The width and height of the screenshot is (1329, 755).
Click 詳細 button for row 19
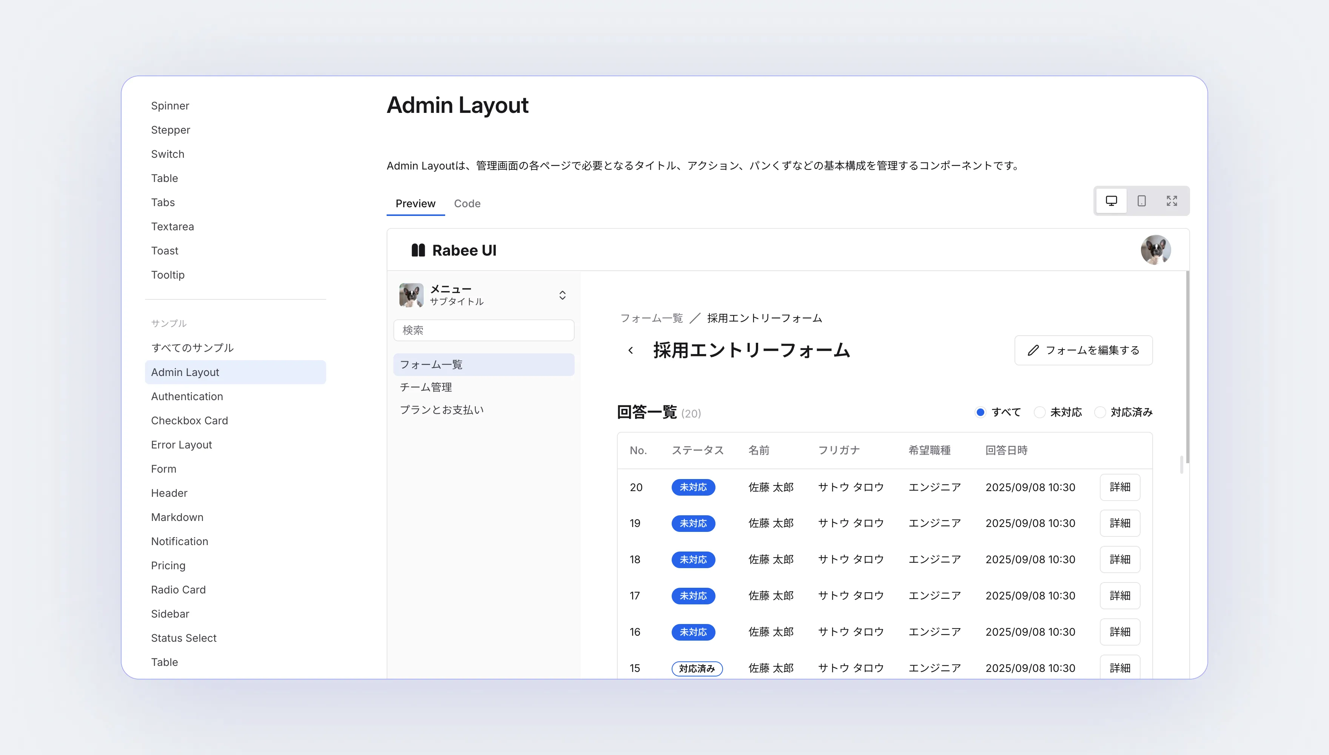click(1120, 523)
